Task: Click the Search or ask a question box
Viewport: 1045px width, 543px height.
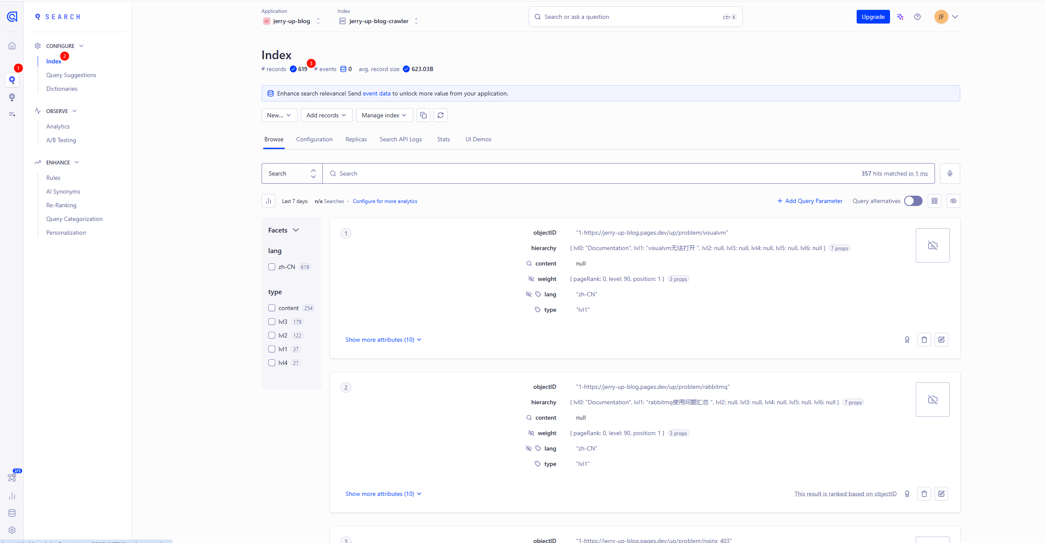Action: 635,17
